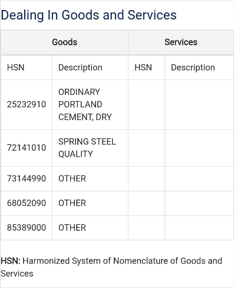Click empty Services description cell in cement row
234x289 pixels.
(199, 105)
